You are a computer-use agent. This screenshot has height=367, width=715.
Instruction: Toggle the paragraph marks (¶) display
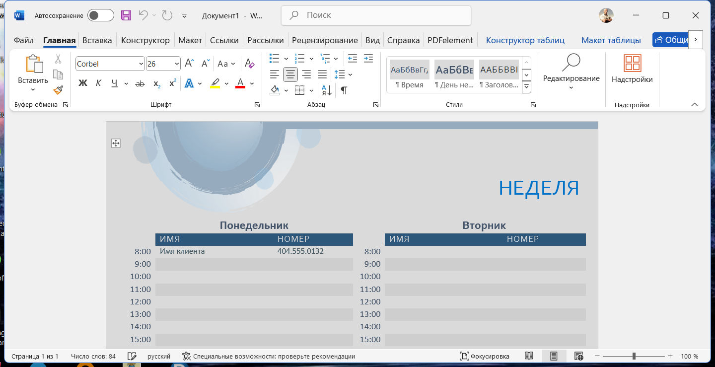[344, 90]
